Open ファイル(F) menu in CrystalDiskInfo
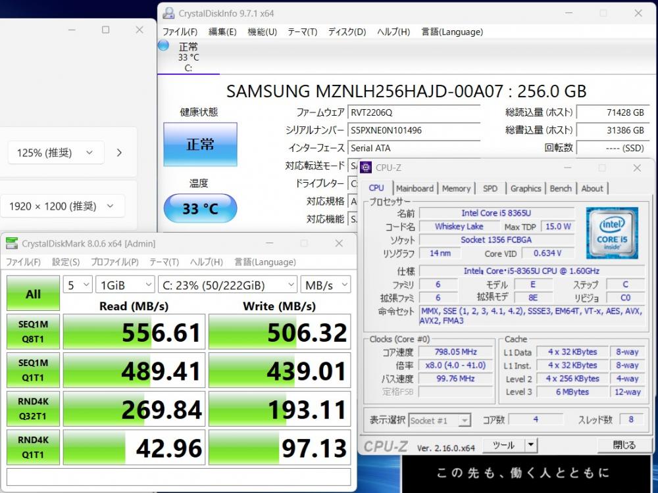This screenshot has width=658, height=493. click(x=180, y=32)
